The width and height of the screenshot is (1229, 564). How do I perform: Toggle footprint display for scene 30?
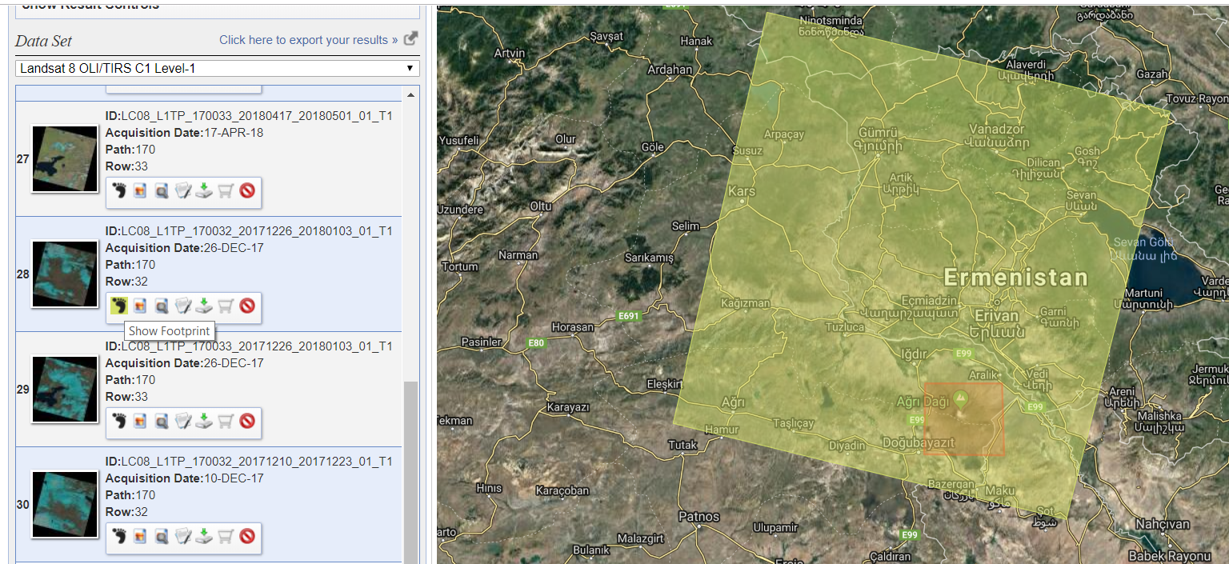(118, 538)
